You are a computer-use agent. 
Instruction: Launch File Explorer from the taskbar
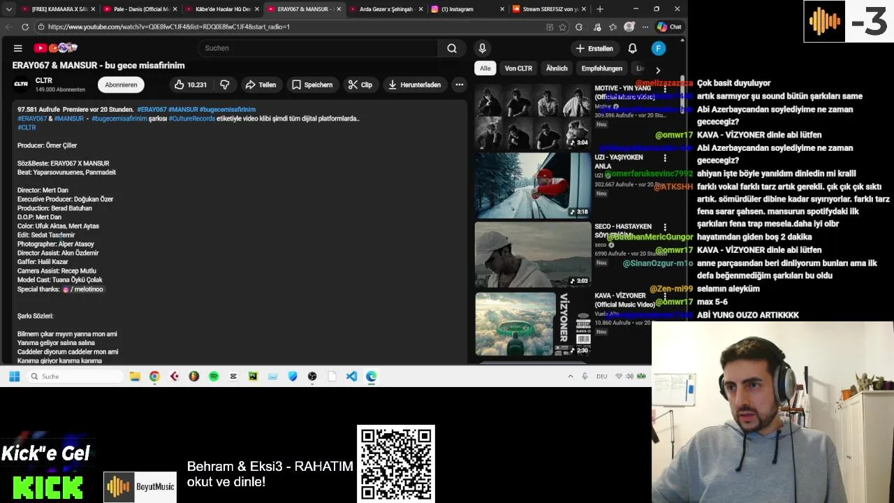click(x=135, y=376)
